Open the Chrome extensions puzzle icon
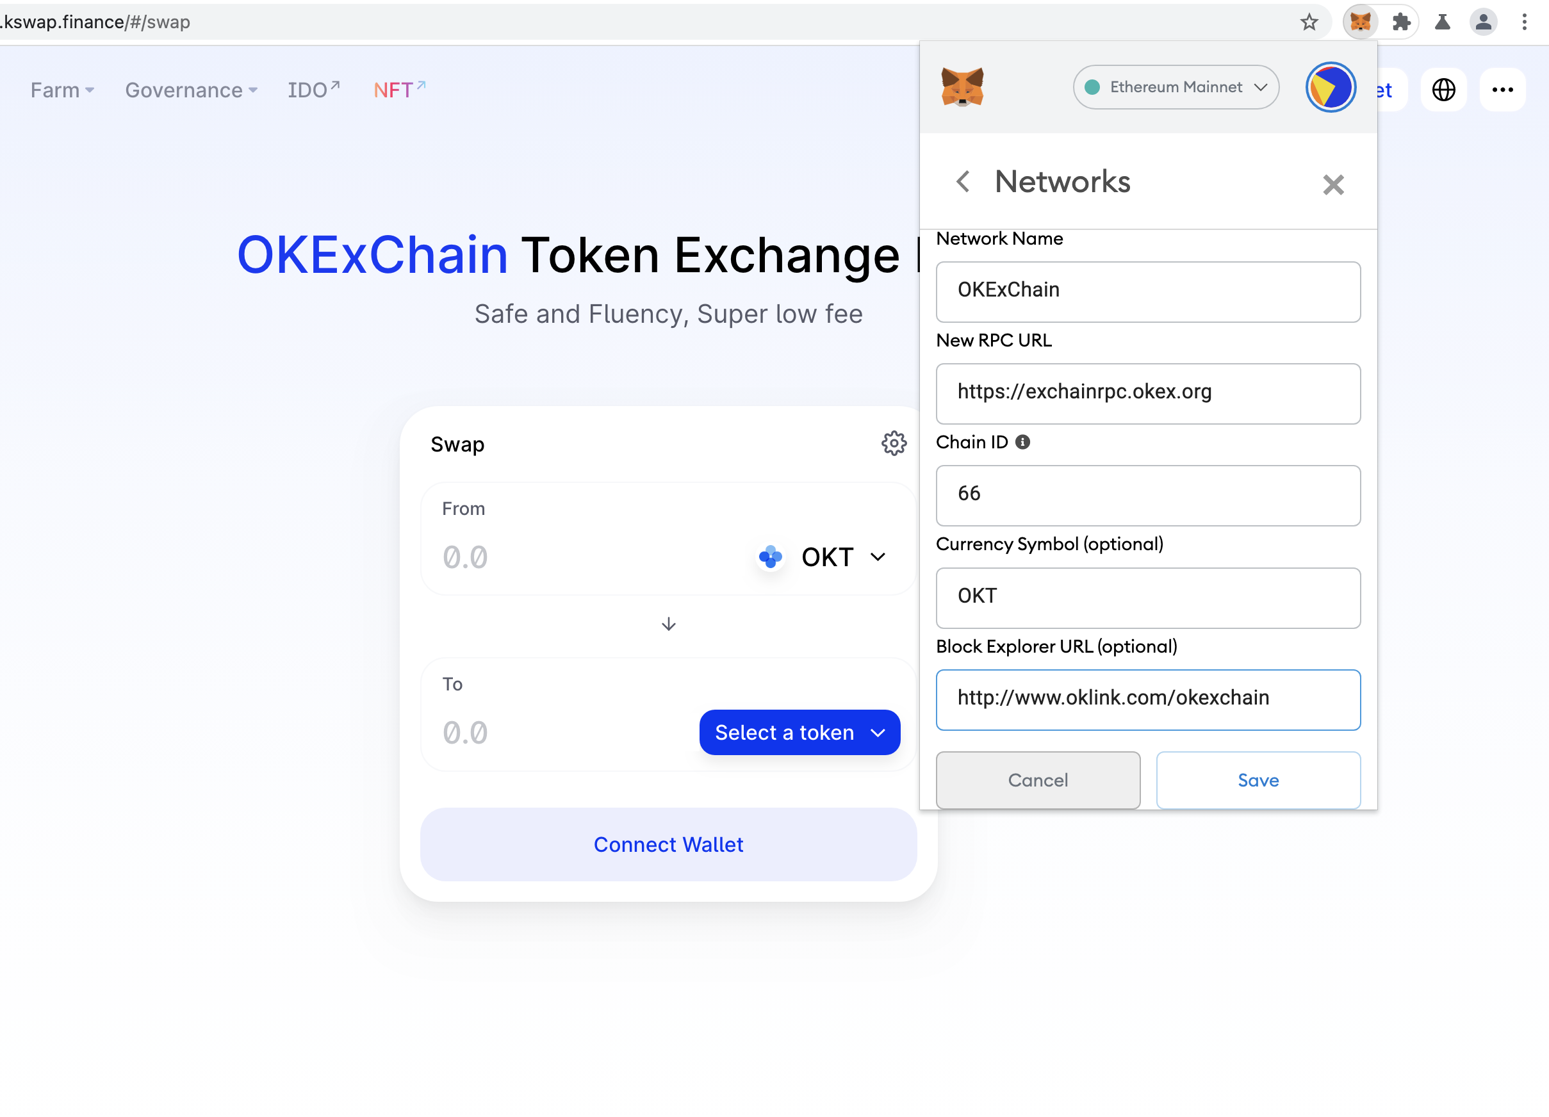This screenshot has height=1117, width=1549. pyautogui.click(x=1401, y=22)
